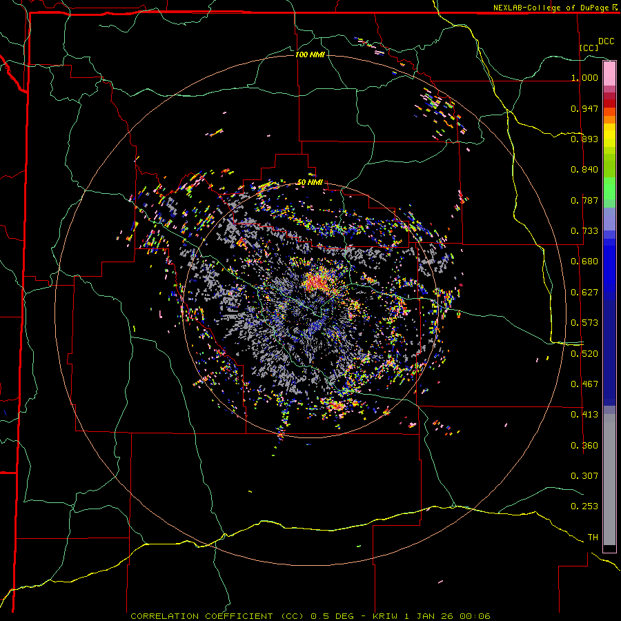The height and width of the screenshot is (621, 621).
Task: Click the DCC product label
Action: point(606,41)
